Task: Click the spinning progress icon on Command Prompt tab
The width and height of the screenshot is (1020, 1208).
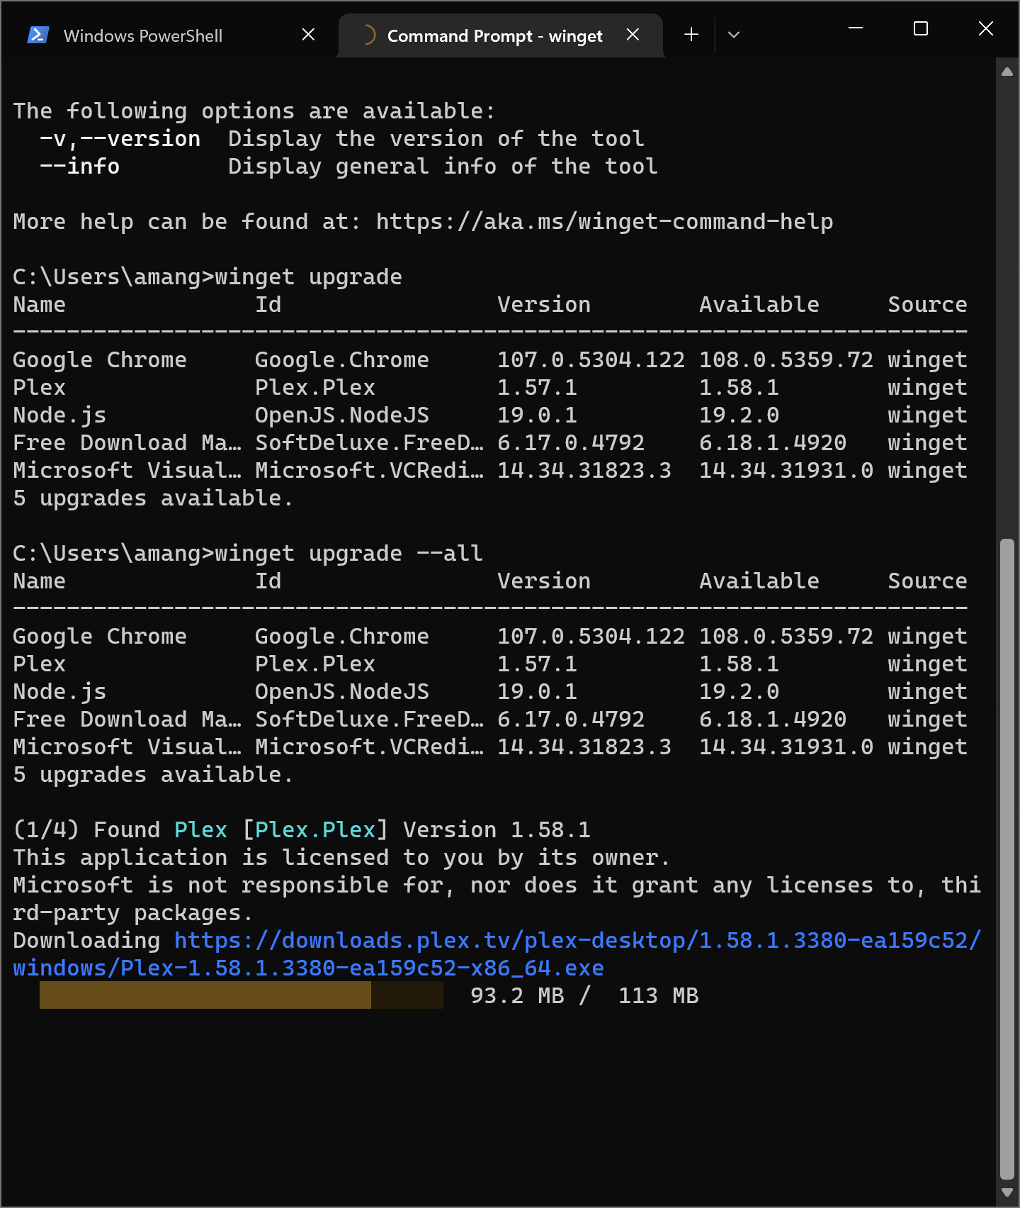Action: click(x=367, y=35)
